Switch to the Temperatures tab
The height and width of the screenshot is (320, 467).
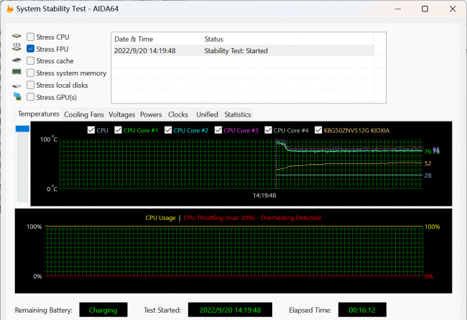pyautogui.click(x=38, y=114)
